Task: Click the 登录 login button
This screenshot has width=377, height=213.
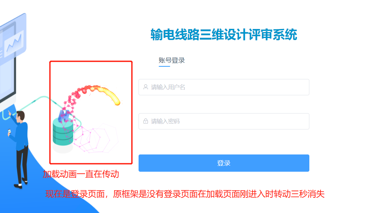Action: [224, 163]
